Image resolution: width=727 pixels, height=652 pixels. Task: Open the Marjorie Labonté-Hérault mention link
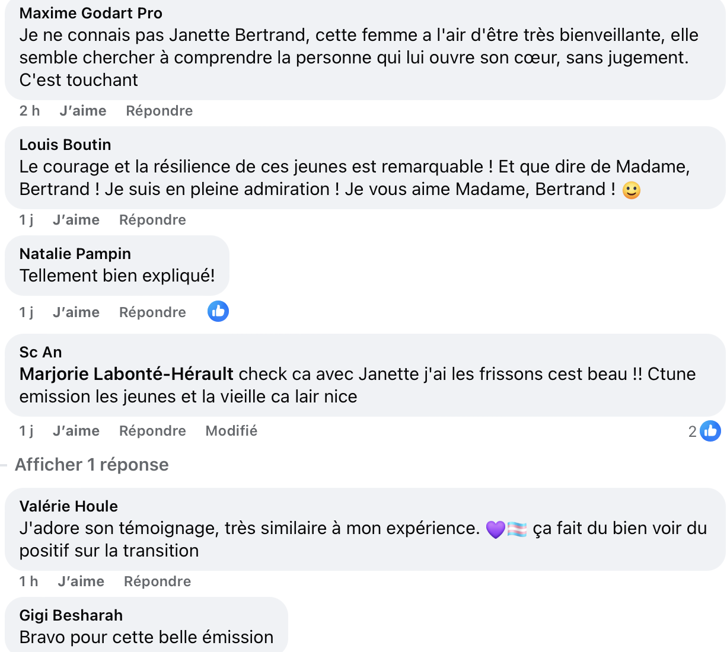125,374
